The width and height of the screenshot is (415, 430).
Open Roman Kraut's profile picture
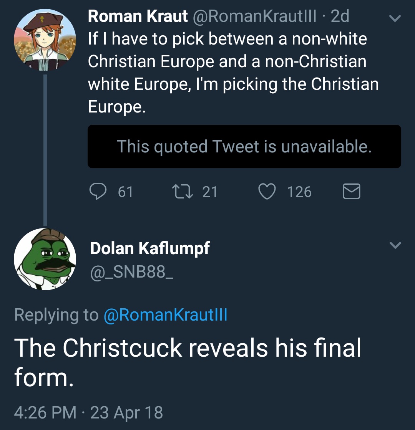(x=45, y=40)
